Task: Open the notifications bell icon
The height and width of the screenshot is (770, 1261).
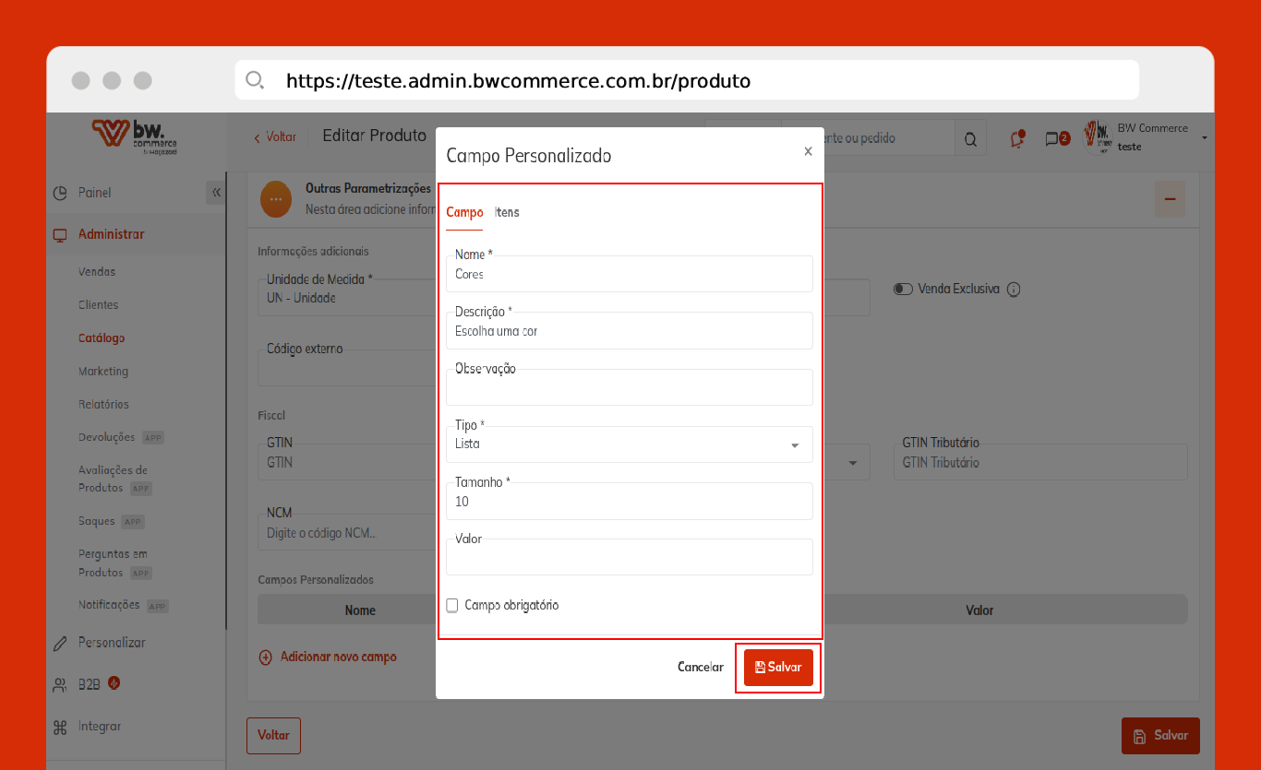Action: tap(1017, 139)
